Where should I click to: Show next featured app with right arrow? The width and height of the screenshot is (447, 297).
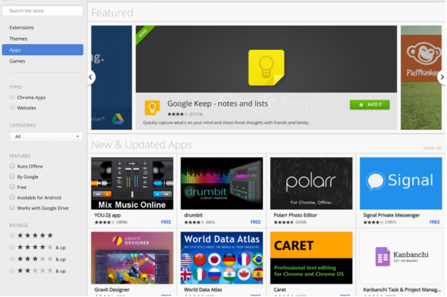442,77
